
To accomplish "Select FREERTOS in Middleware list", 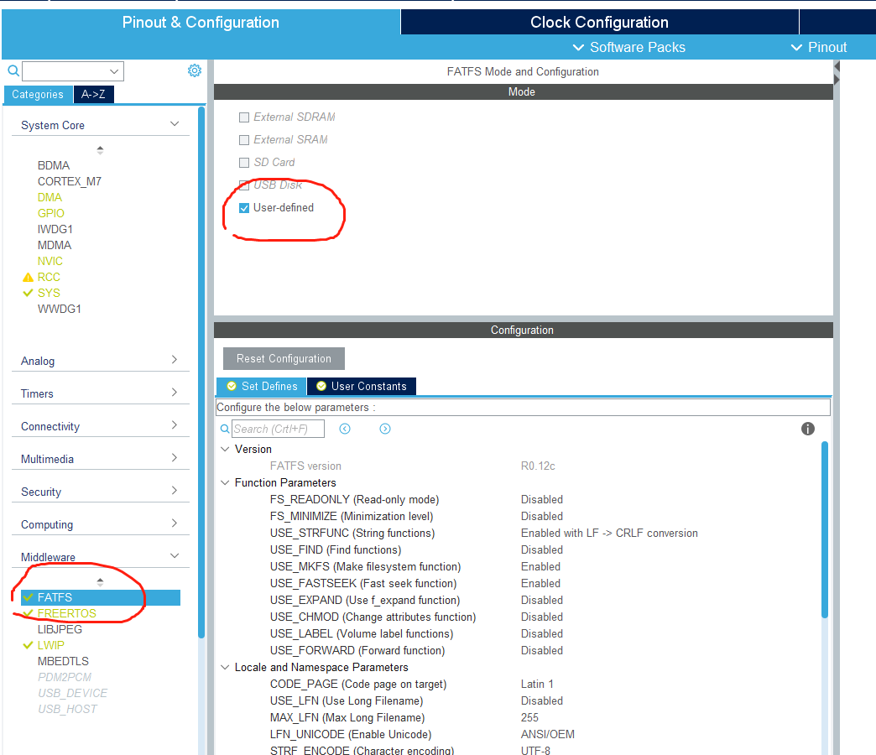I will pos(67,613).
